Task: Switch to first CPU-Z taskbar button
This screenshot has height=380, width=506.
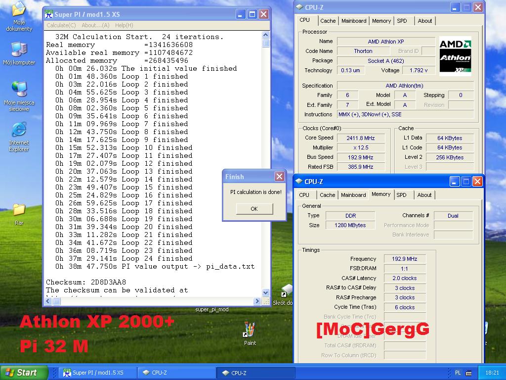Action: [x=176, y=373]
